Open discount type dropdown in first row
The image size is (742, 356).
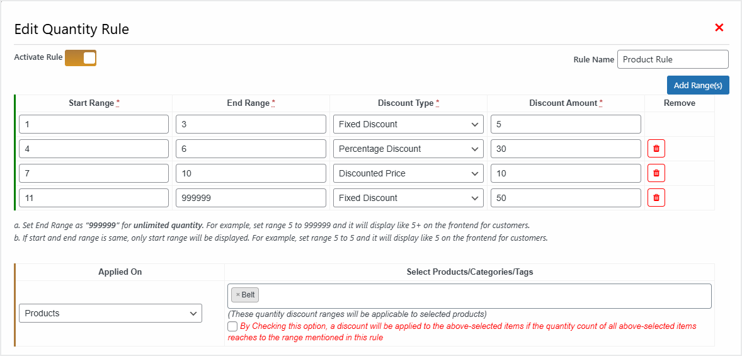(408, 124)
